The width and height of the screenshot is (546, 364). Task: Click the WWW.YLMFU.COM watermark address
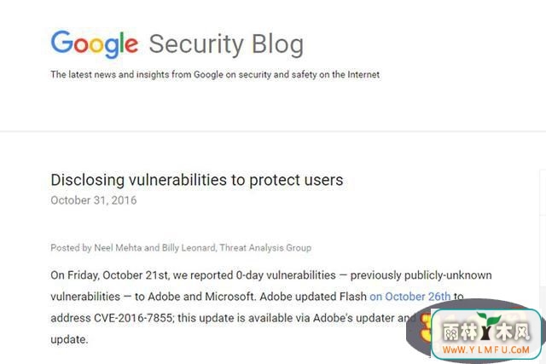tap(485, 350)
